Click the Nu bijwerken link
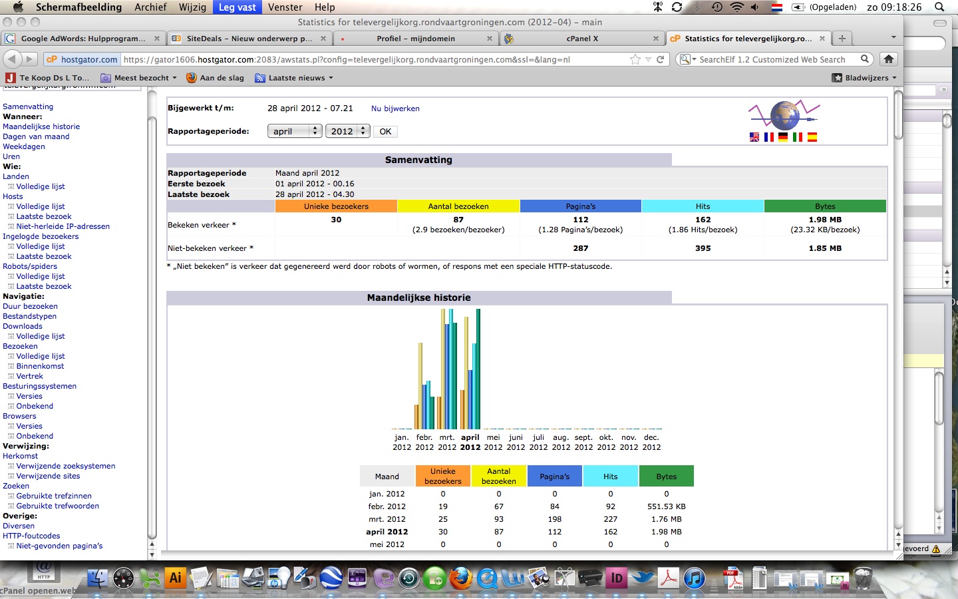Screen dimensions: 958x599 click(x=395, y=108)
